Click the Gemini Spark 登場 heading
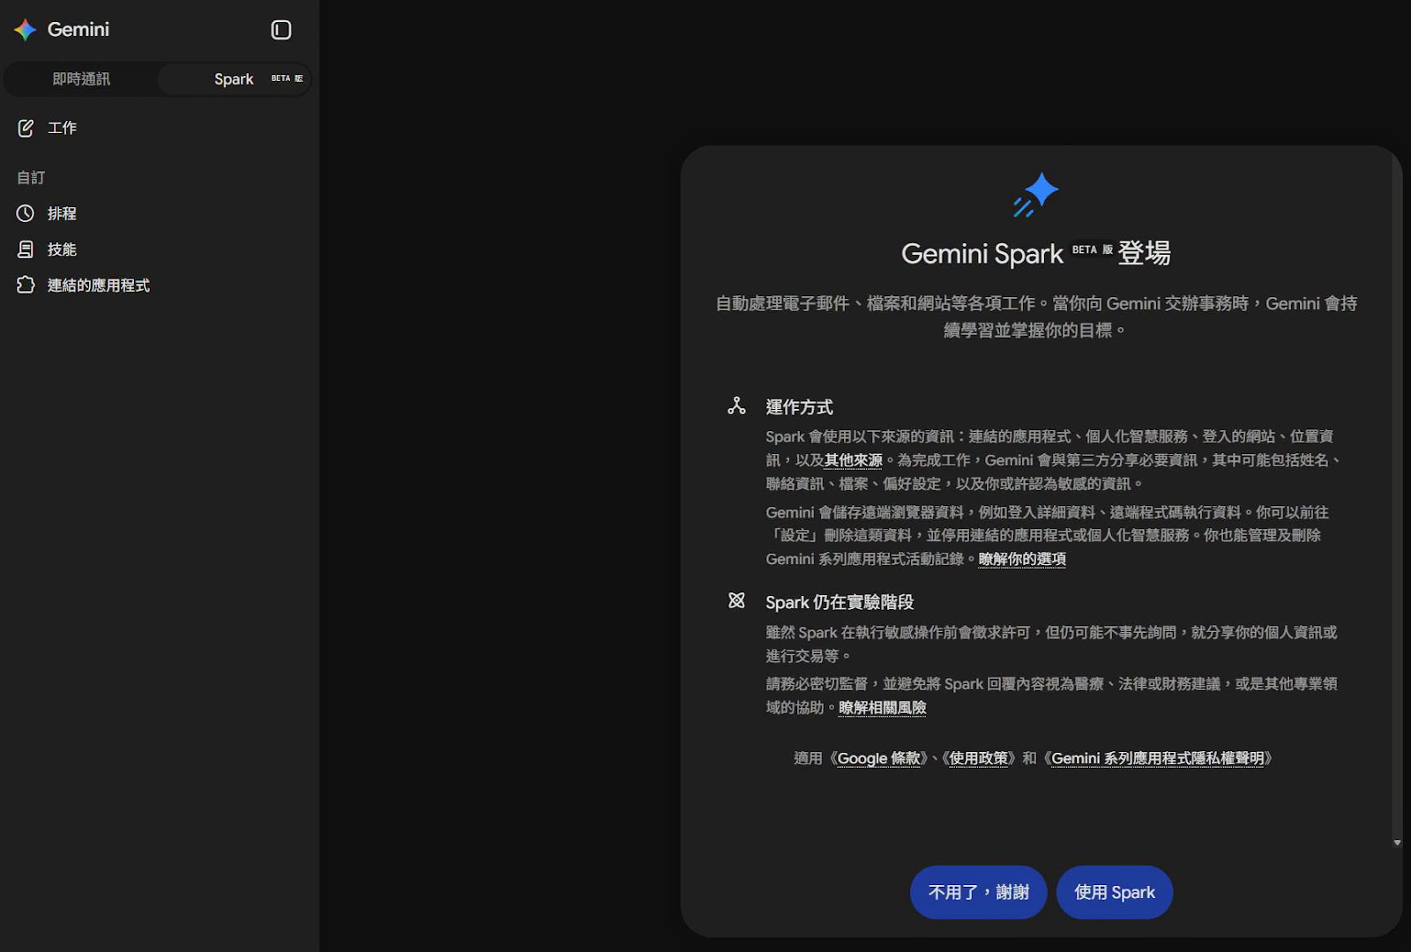The height and width of the screenshot is (952, 1411). pos(1035,254)
